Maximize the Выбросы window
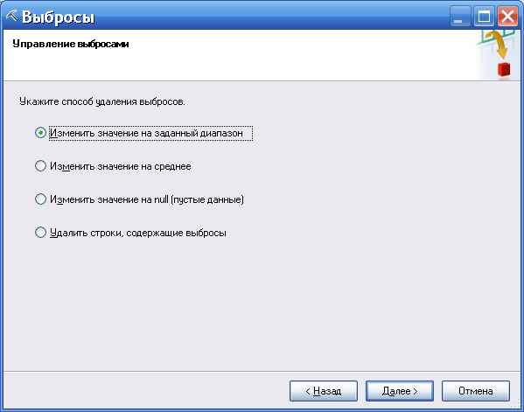524x412 pixels. (x=484, y=16)
